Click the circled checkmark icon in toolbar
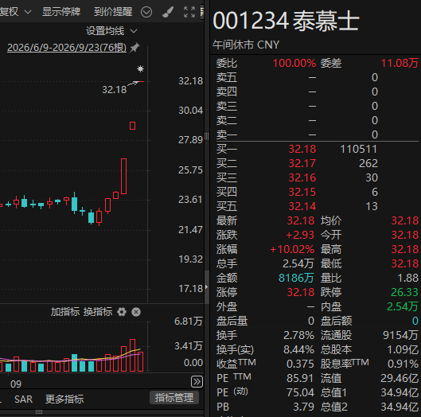Screen dimensions: 421x417 pyautogui.click(x=146, y=12)
